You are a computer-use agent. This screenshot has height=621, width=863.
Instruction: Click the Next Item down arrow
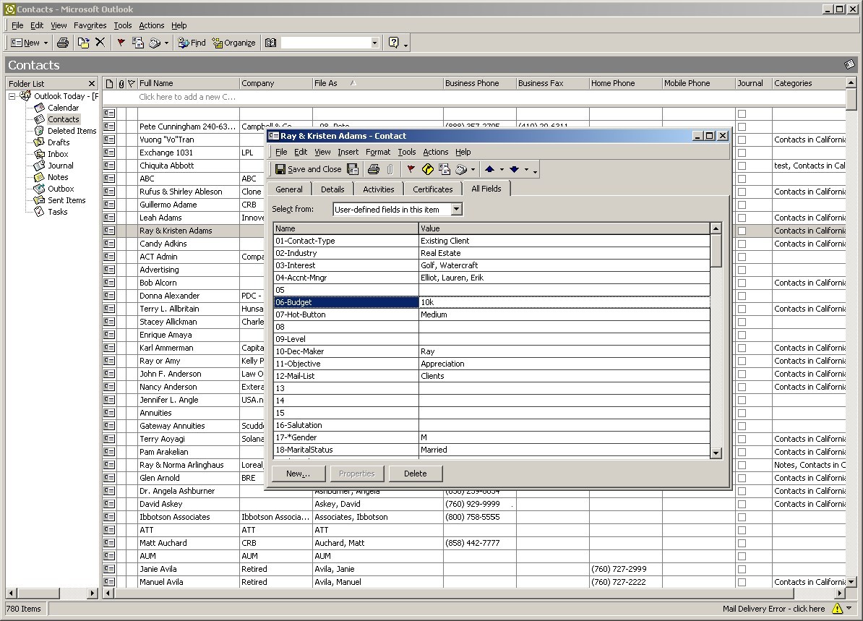(514, 169)
